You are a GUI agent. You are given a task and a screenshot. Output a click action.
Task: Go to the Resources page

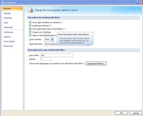pyautogui.click(x=8, y=46)
